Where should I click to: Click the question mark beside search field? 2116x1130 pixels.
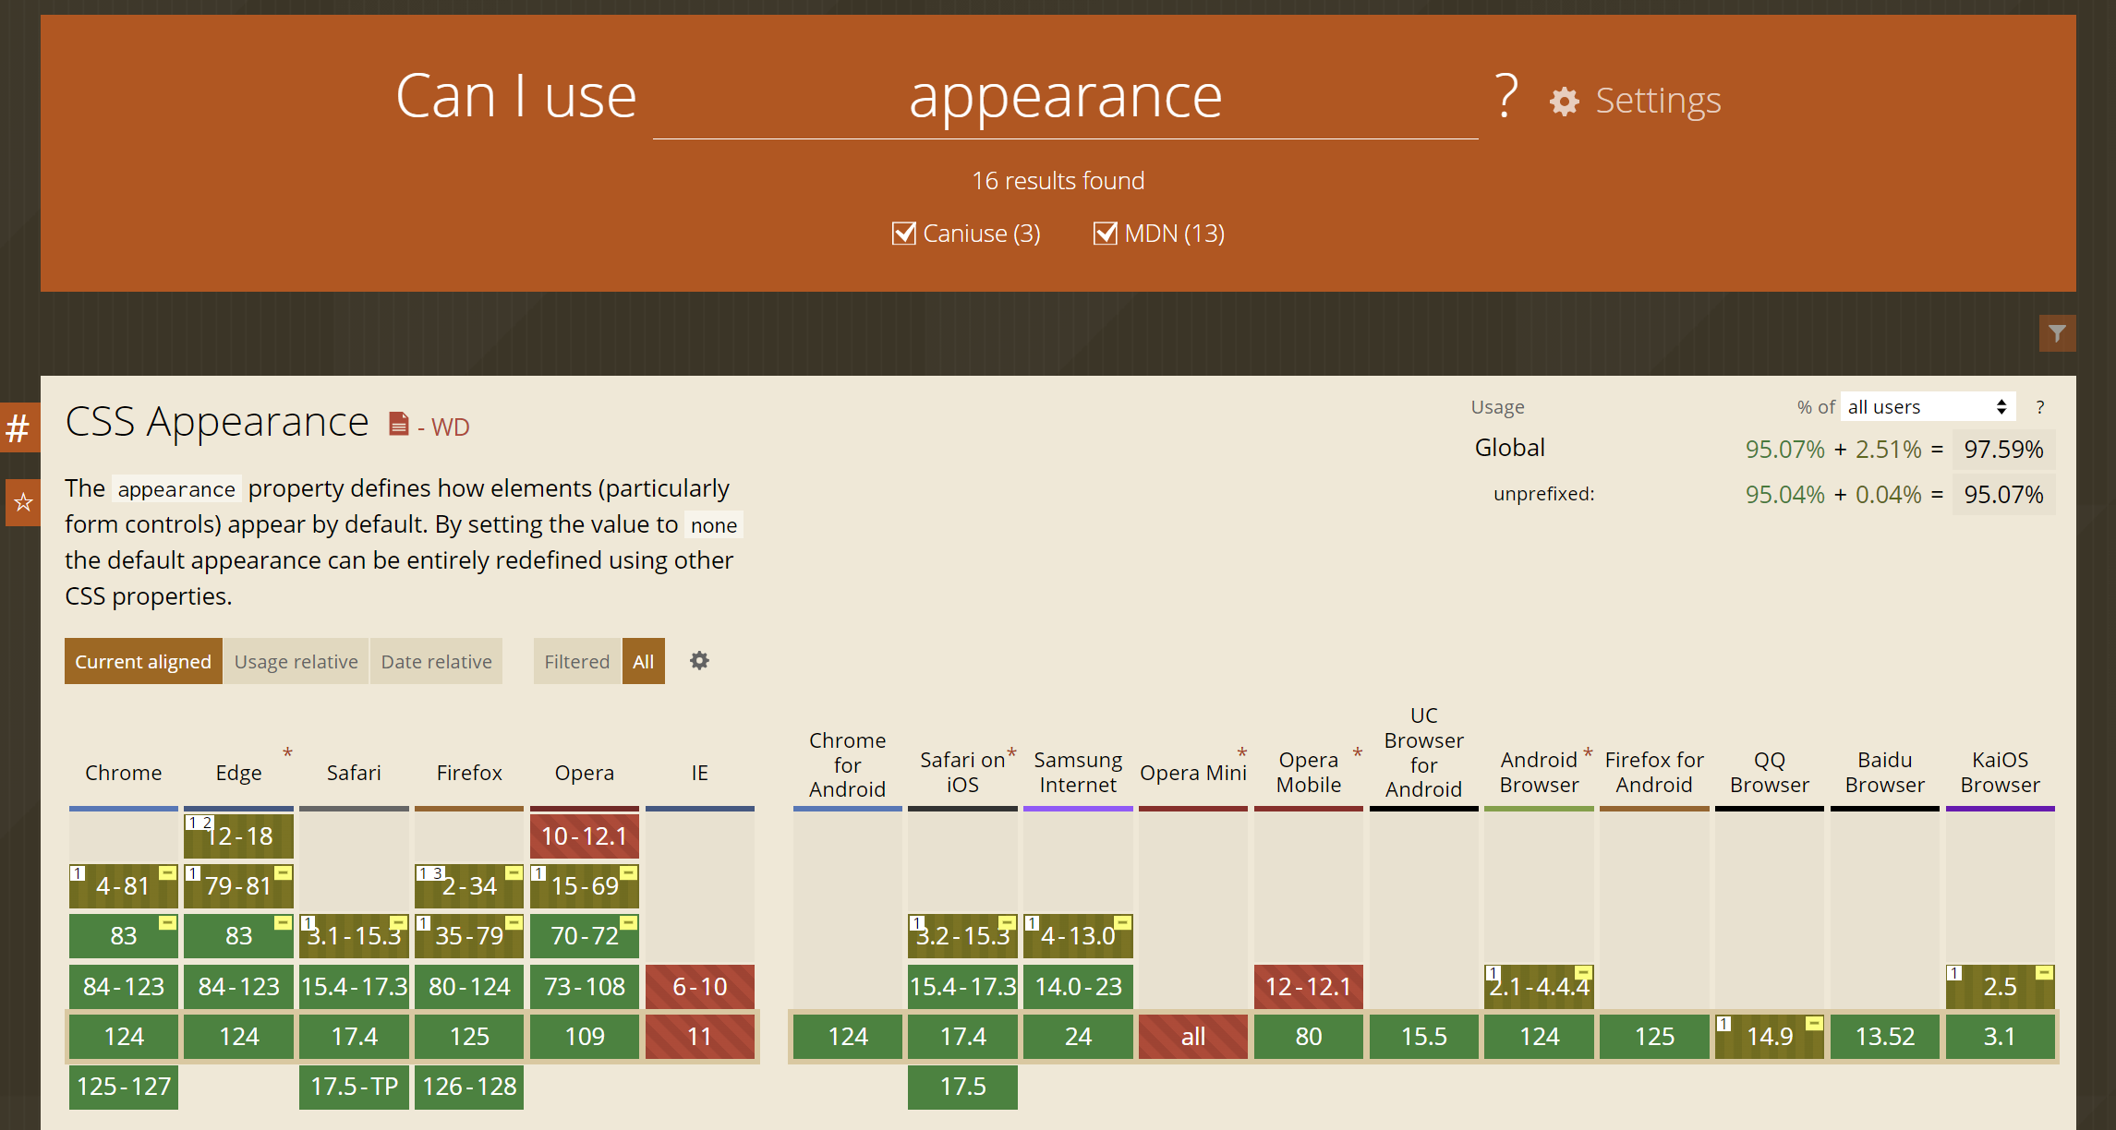tap(1505, 96)
